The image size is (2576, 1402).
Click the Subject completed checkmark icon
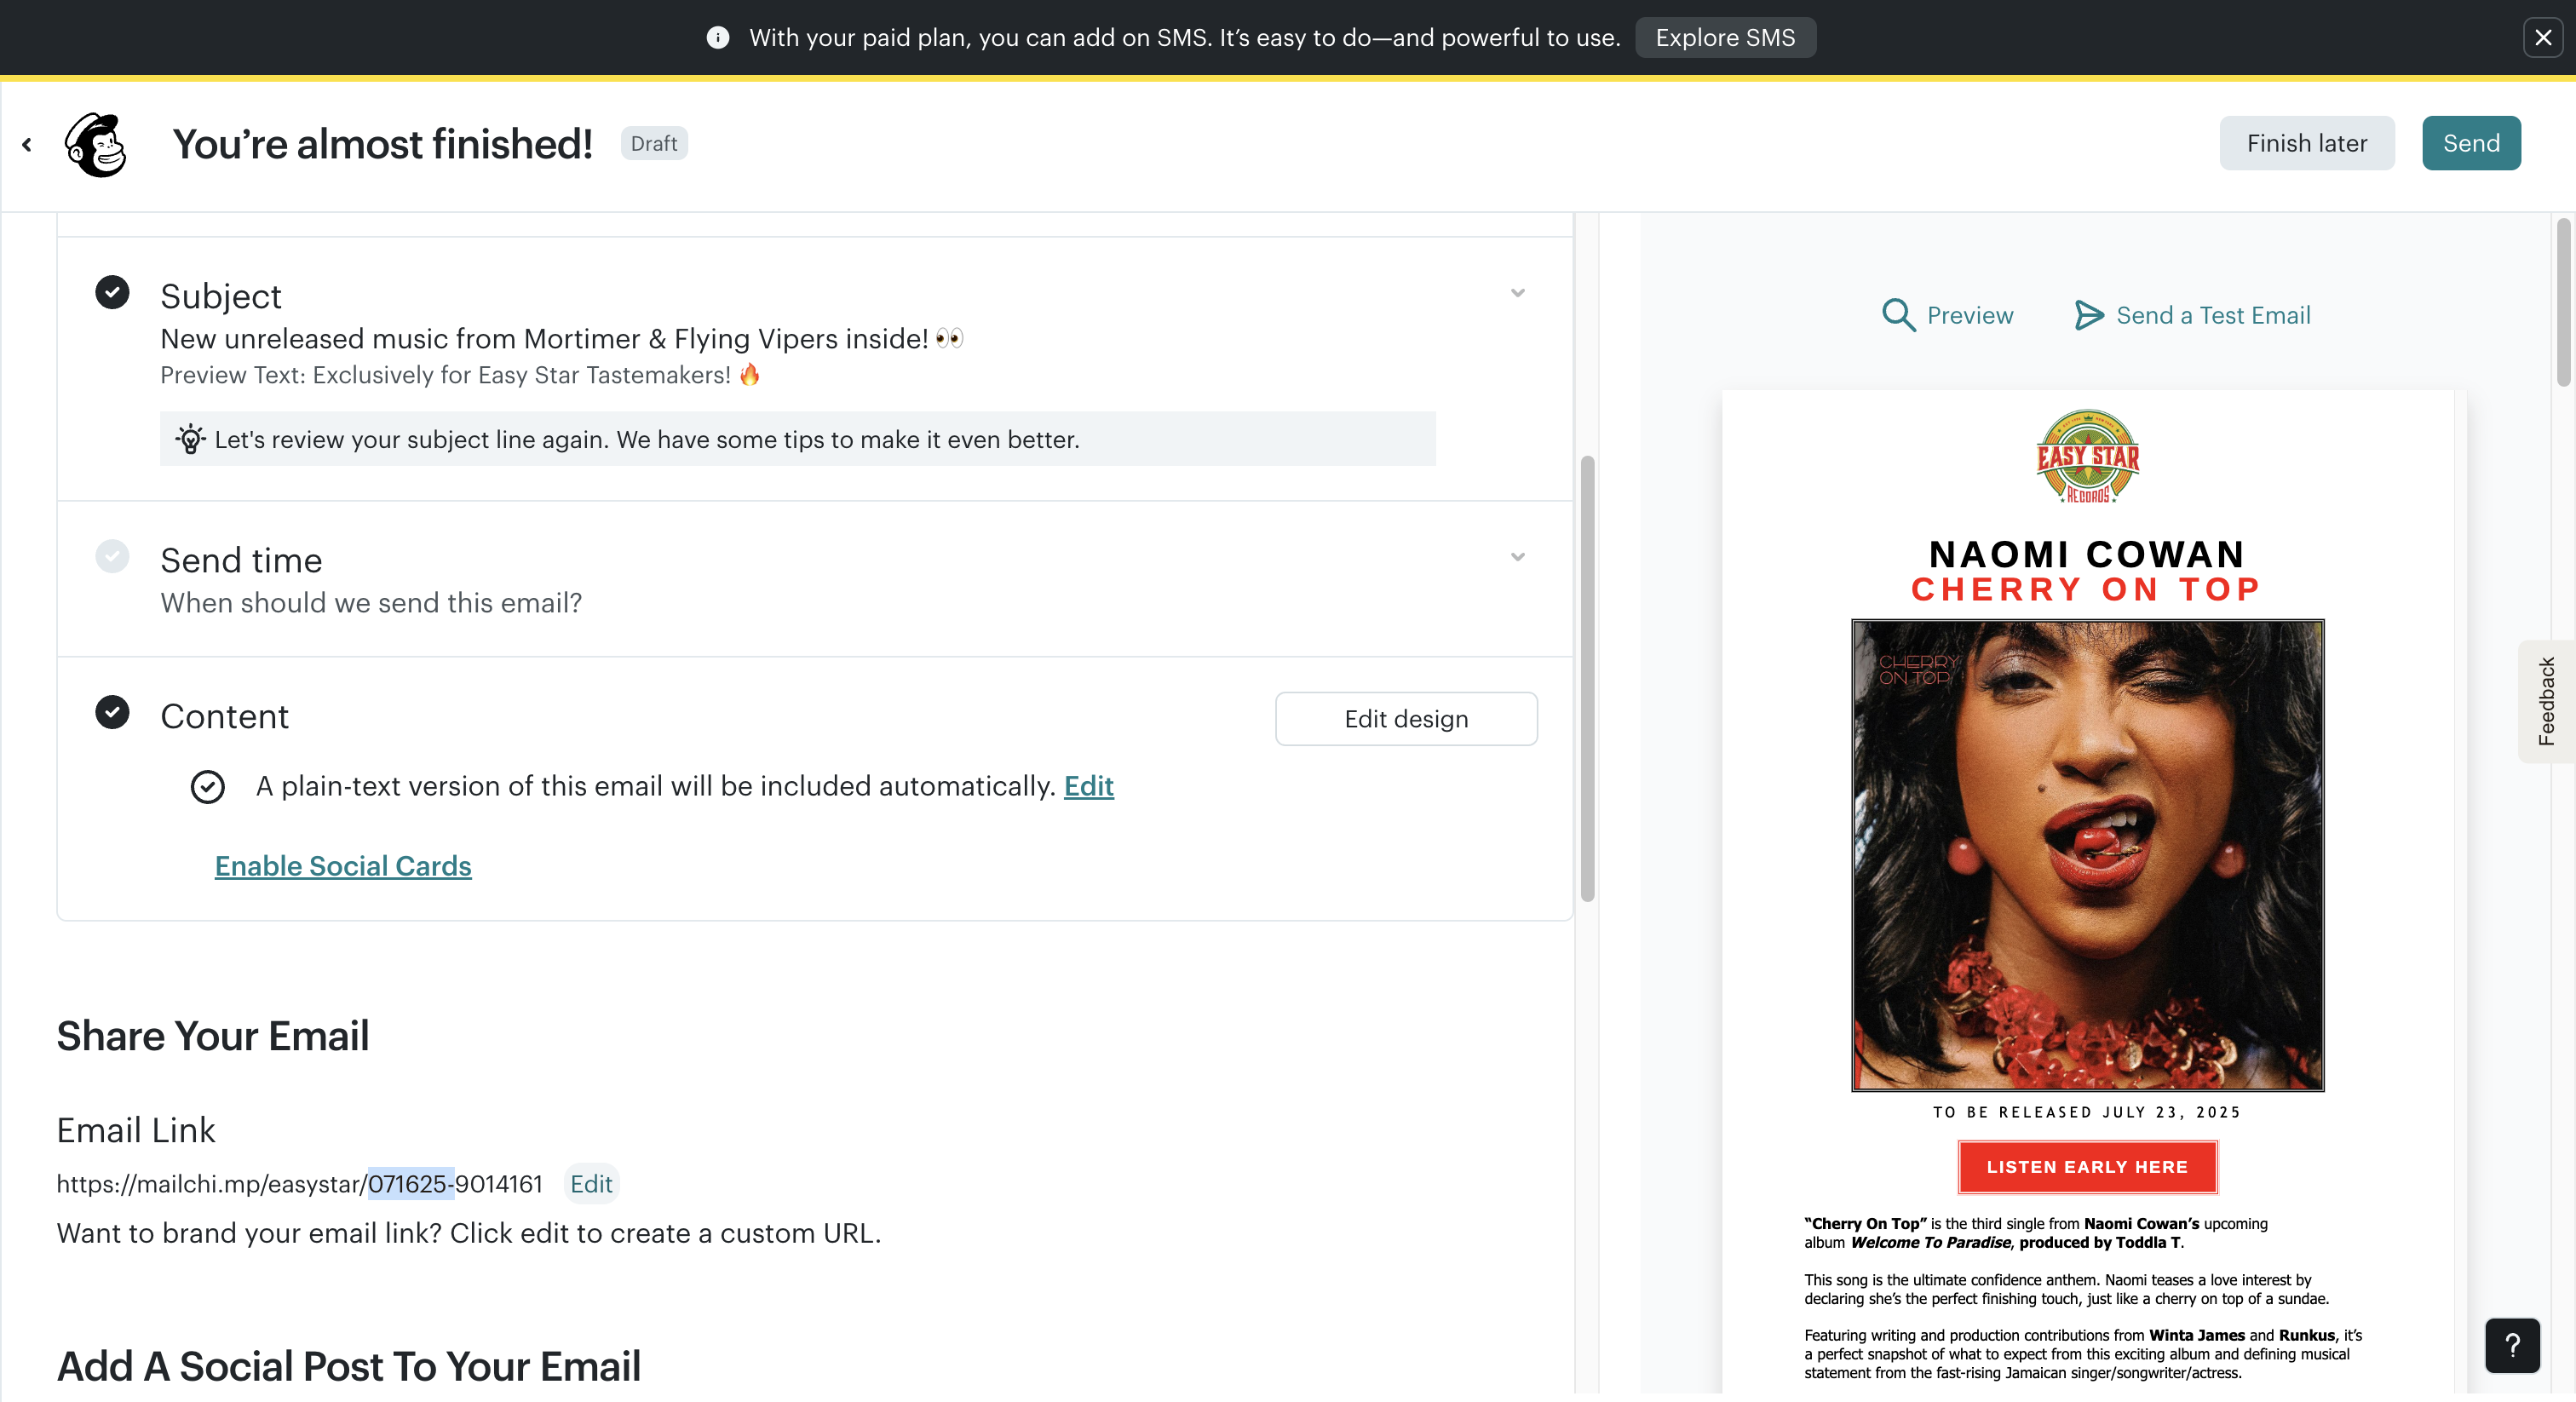tap(112, 292)
